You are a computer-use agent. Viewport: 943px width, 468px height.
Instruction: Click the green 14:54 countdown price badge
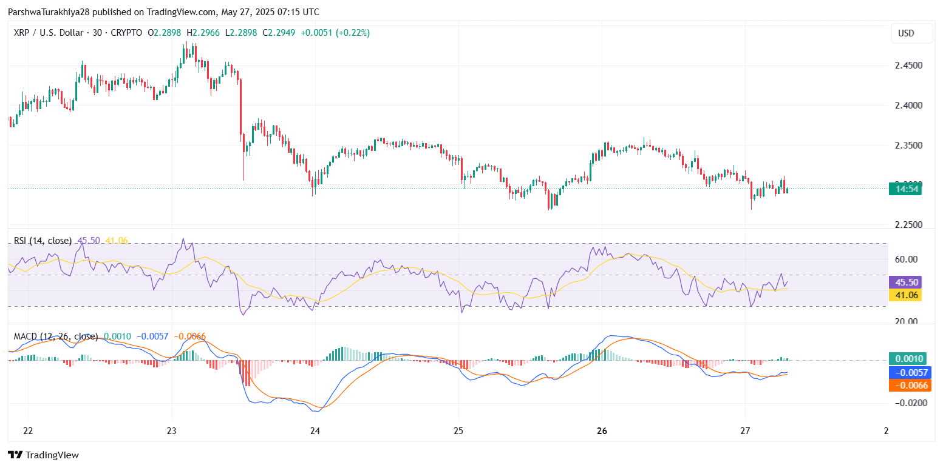(905, 189)
